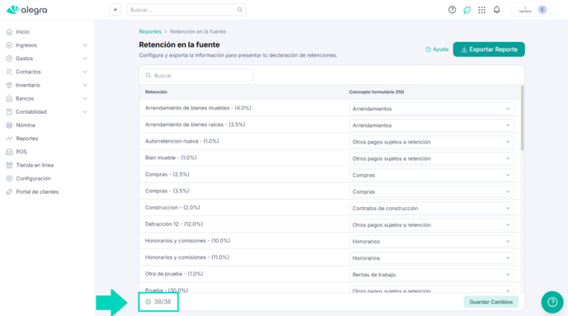This screenshot has width=568, height=316.
Task: Open concept dropdown for Honorarios 11.0%
Action: (x=432, y=258)
